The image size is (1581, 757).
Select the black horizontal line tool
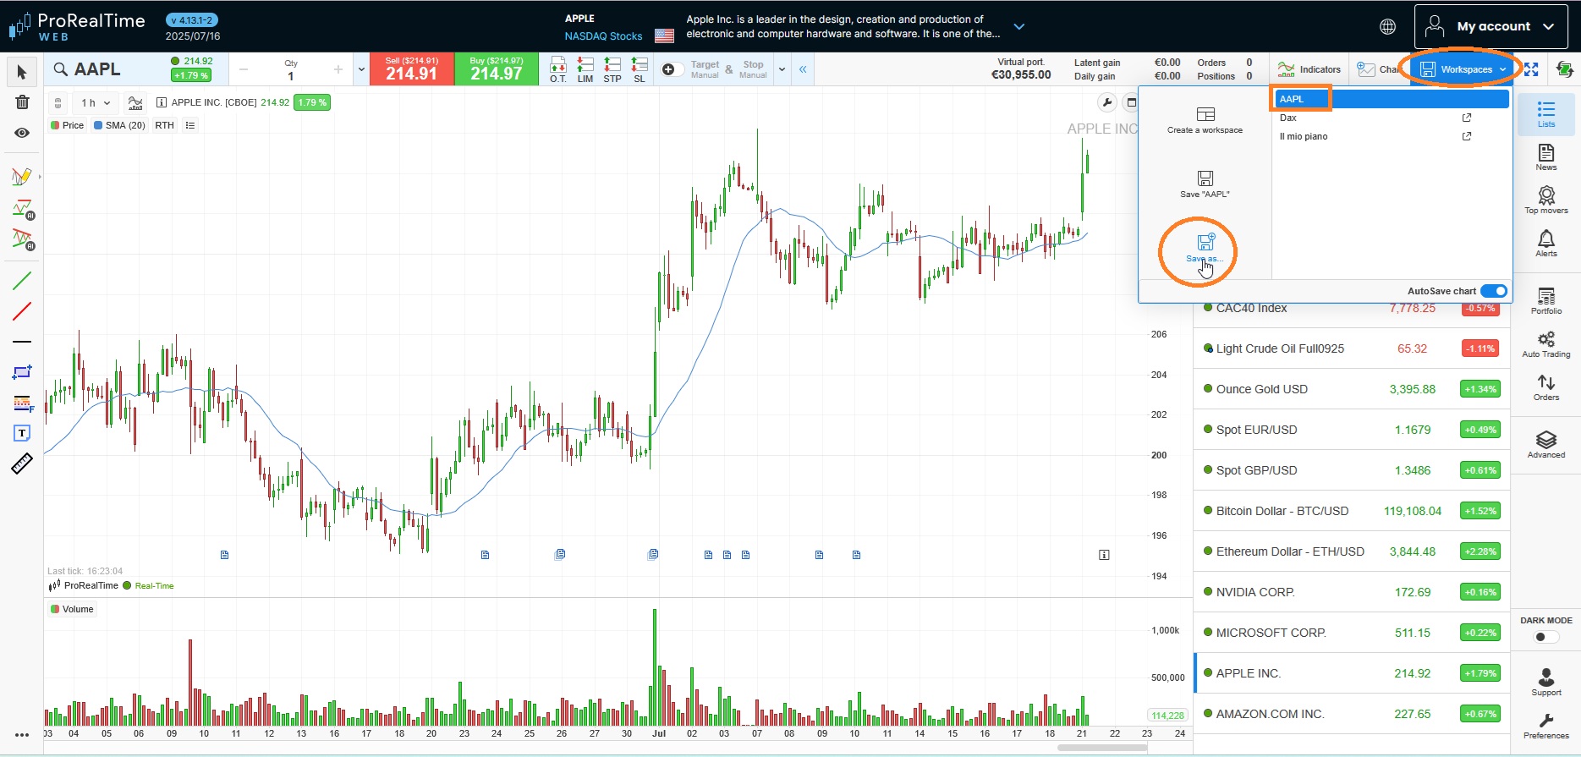point(22,342)
